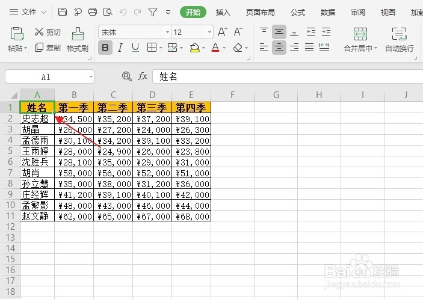Toggle middle vertical alignment

coord(279,32)
